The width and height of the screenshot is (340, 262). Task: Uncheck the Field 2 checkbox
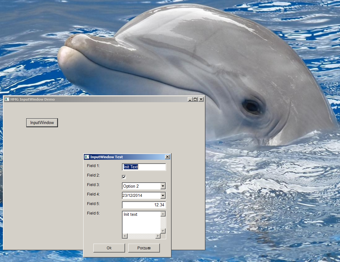[x=124, y=177]
